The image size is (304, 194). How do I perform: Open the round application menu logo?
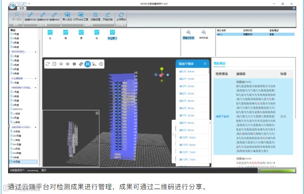(12, 5)
